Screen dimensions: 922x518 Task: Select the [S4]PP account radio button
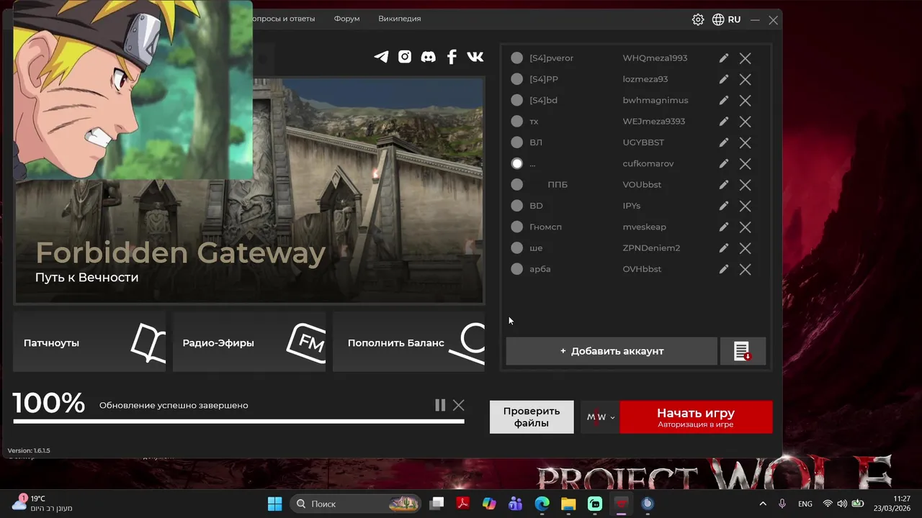(516, 79)
